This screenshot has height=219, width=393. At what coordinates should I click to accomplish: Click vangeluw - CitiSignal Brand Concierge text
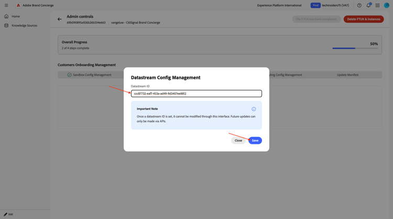pos(135,23)
